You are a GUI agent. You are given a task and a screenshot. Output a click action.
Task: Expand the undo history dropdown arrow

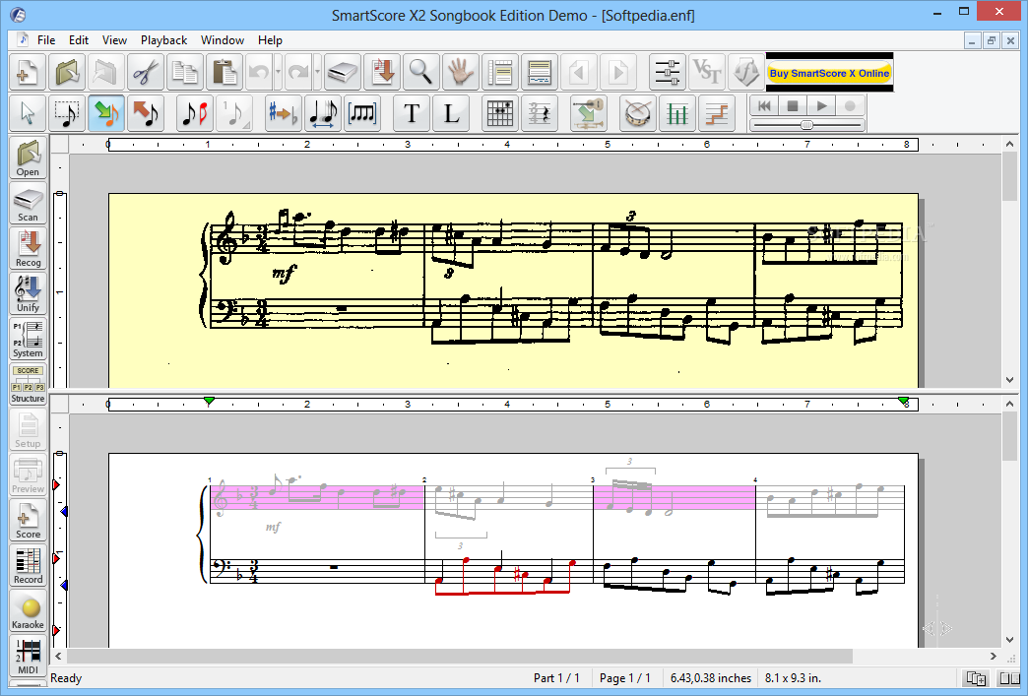coord(278,72)
